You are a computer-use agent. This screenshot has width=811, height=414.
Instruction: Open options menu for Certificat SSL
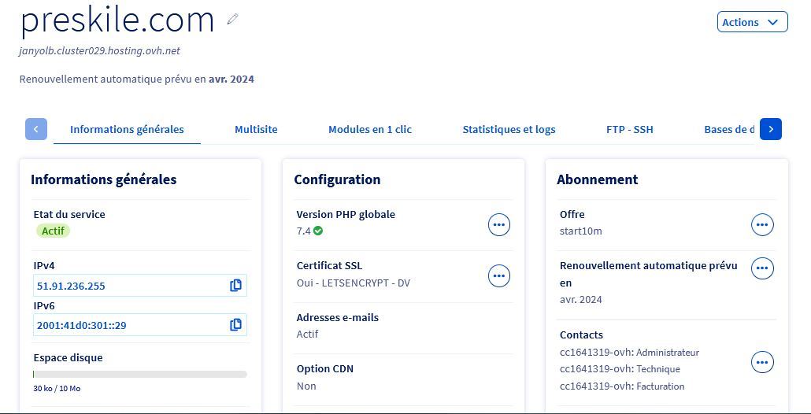499,276
